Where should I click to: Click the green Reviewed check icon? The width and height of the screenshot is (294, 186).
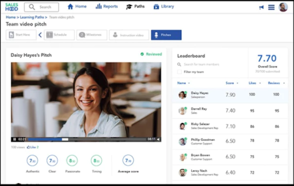142,54
